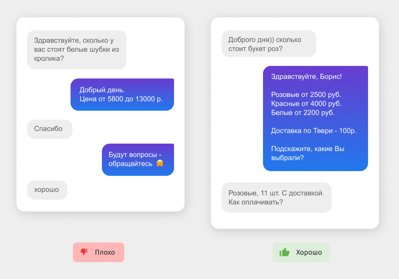Viewport: 399px width, 279px height.
Task: Click the hugging face emoji
Action: point(160,163)
